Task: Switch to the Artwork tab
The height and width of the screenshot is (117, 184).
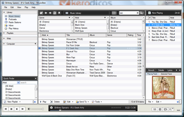Action: point(151,70)
